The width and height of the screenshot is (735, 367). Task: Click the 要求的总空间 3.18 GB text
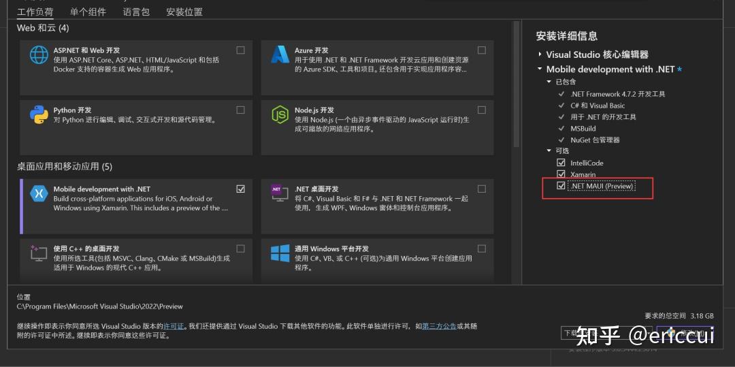(x=679, y=316)
